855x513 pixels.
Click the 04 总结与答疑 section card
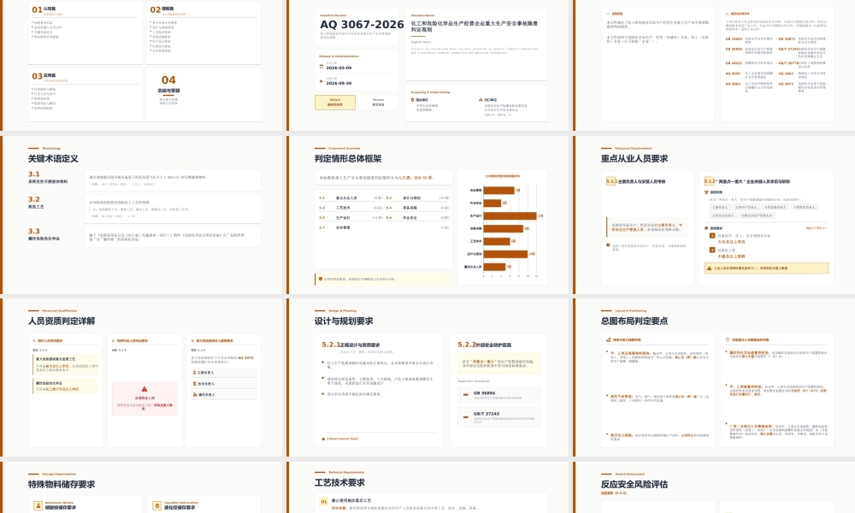204,95
